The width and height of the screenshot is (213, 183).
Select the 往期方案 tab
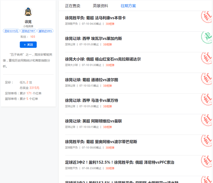pyautogui.click(x=128, y=6)
